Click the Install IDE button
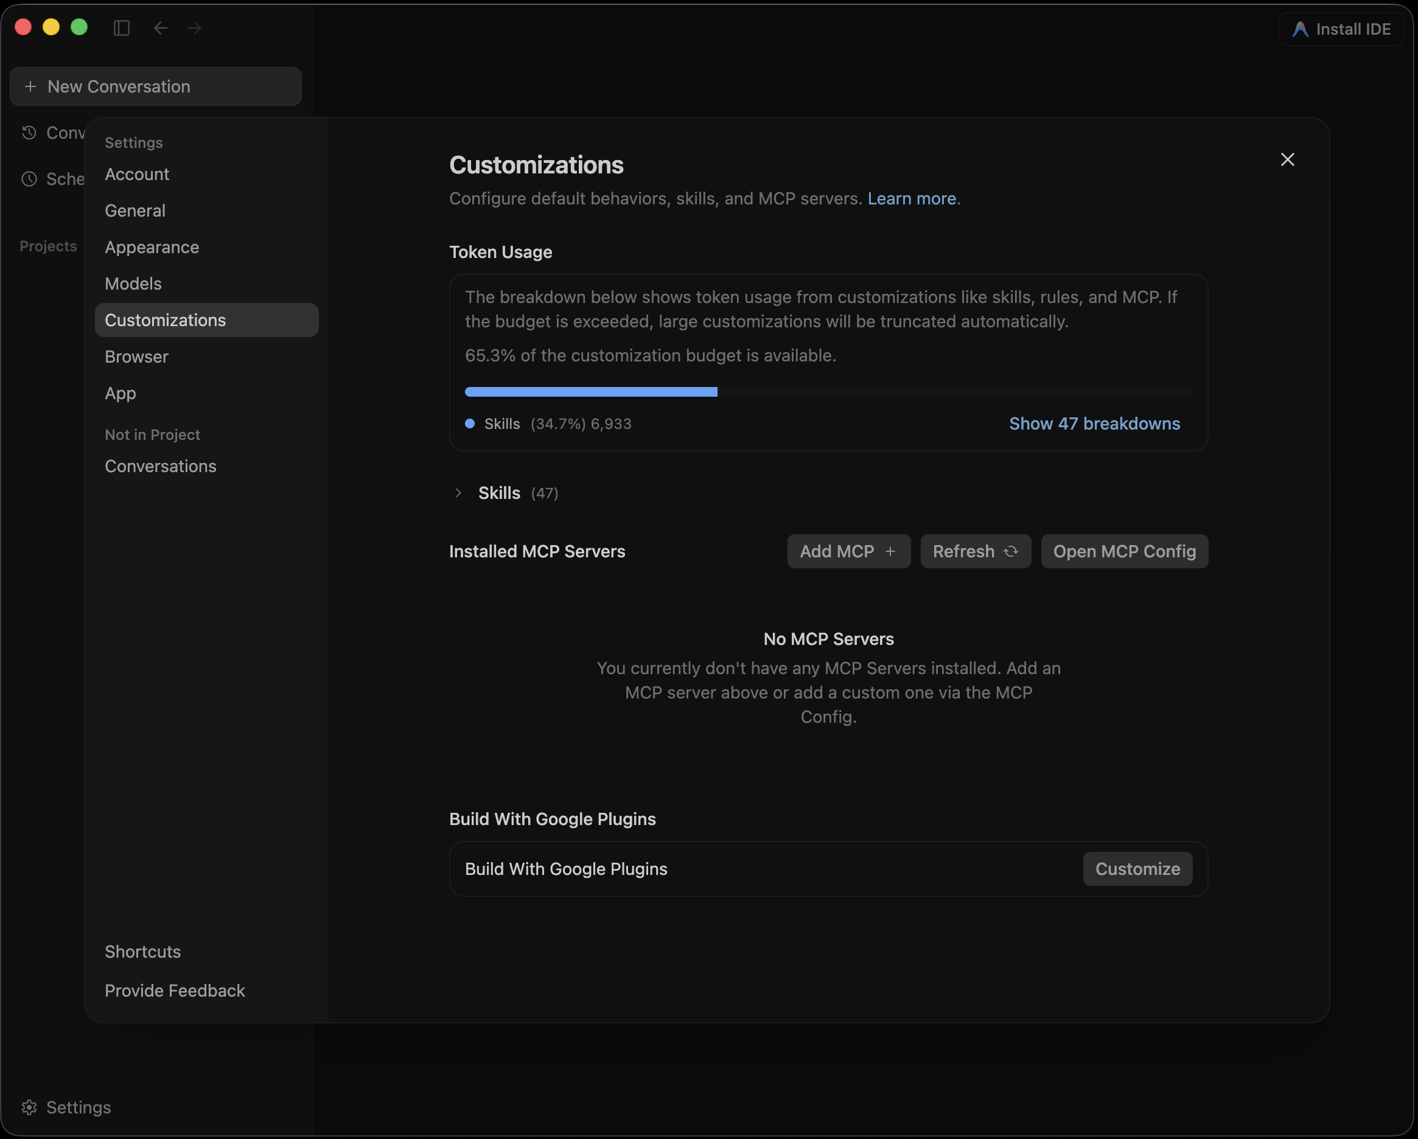The width and height of the screenshot is (1418, 1139). coord(1341,29)
